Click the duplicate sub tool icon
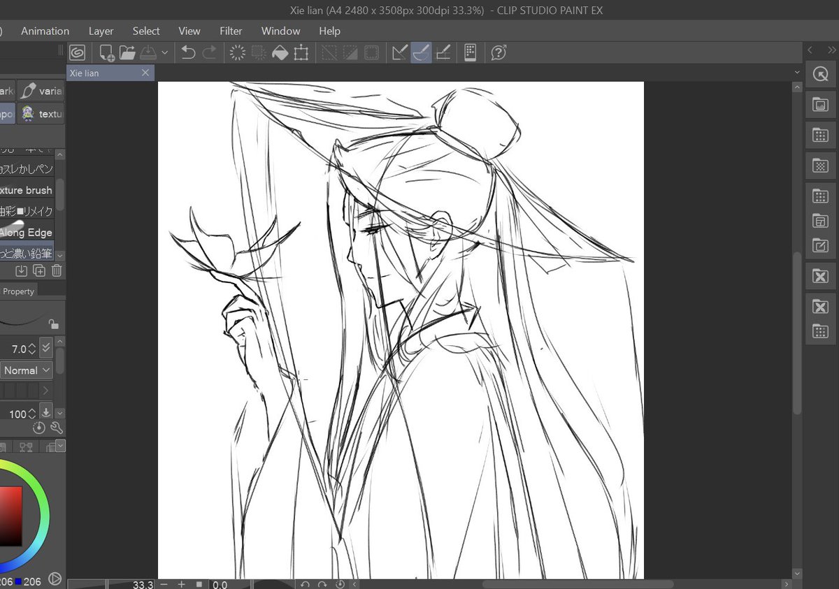 pyautogui.click(x=39, y=270)
